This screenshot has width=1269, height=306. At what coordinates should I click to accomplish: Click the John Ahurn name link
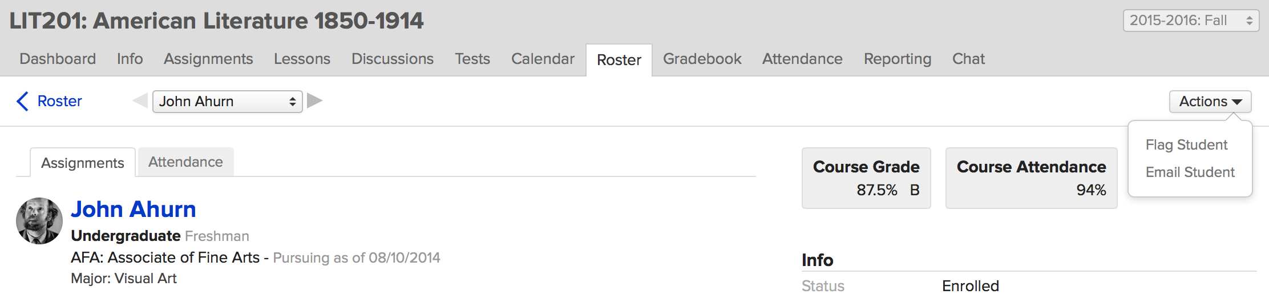point(134,210)
